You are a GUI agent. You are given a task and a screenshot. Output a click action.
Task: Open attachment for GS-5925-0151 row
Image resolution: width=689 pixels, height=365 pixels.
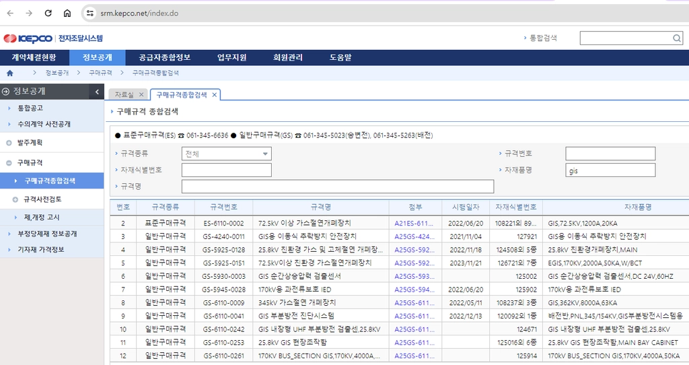tap(414, 263)
